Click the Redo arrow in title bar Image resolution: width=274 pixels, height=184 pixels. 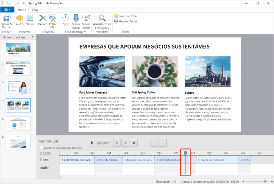[x=17, y=3]
